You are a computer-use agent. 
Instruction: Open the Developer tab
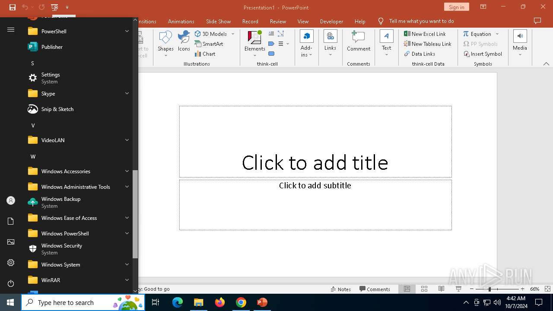[x=331, y=21]
